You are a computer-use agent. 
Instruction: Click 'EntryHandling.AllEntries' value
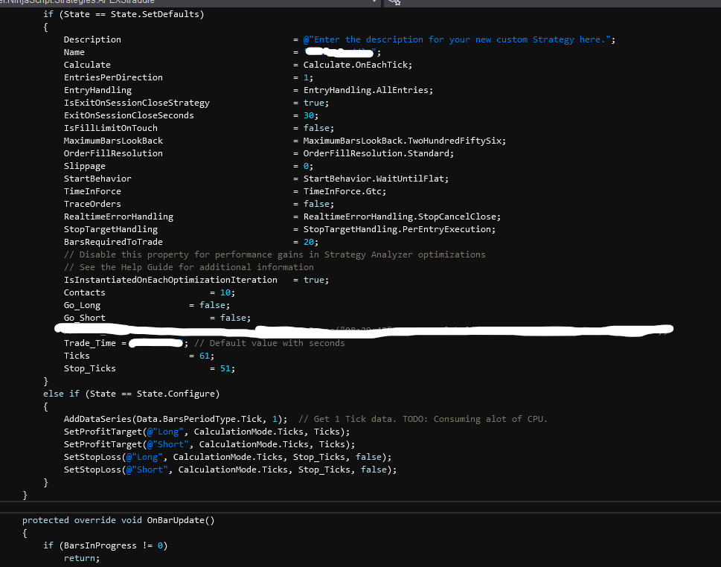[x=365, y=90]
